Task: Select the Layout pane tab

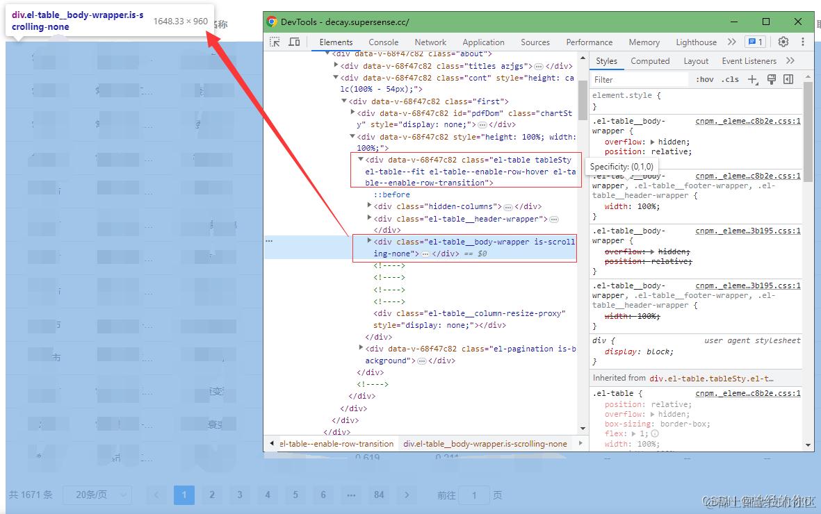Action: (x=696, y=61)
